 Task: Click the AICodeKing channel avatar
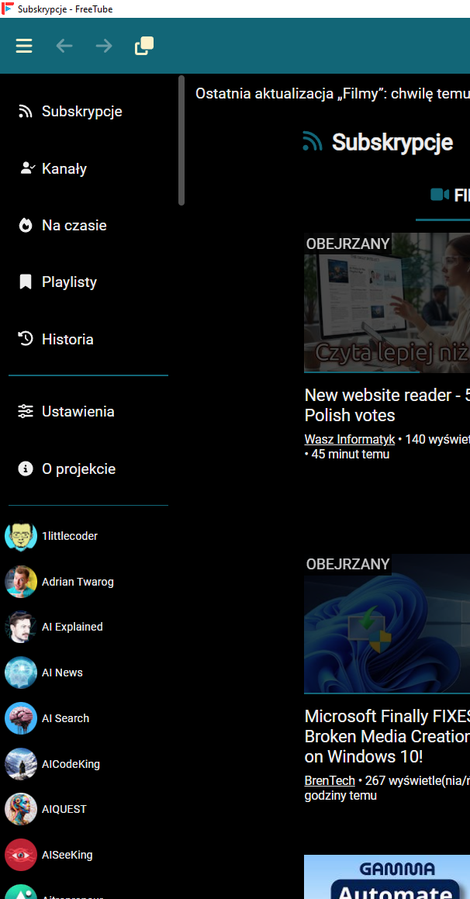click(x=21, y=764)
